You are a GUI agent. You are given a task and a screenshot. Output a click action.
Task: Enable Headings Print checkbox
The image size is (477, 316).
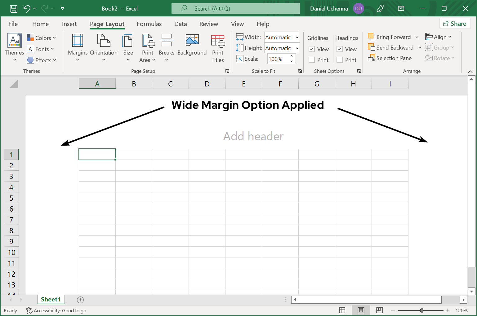pyautogui.click(x=340, y=60)
